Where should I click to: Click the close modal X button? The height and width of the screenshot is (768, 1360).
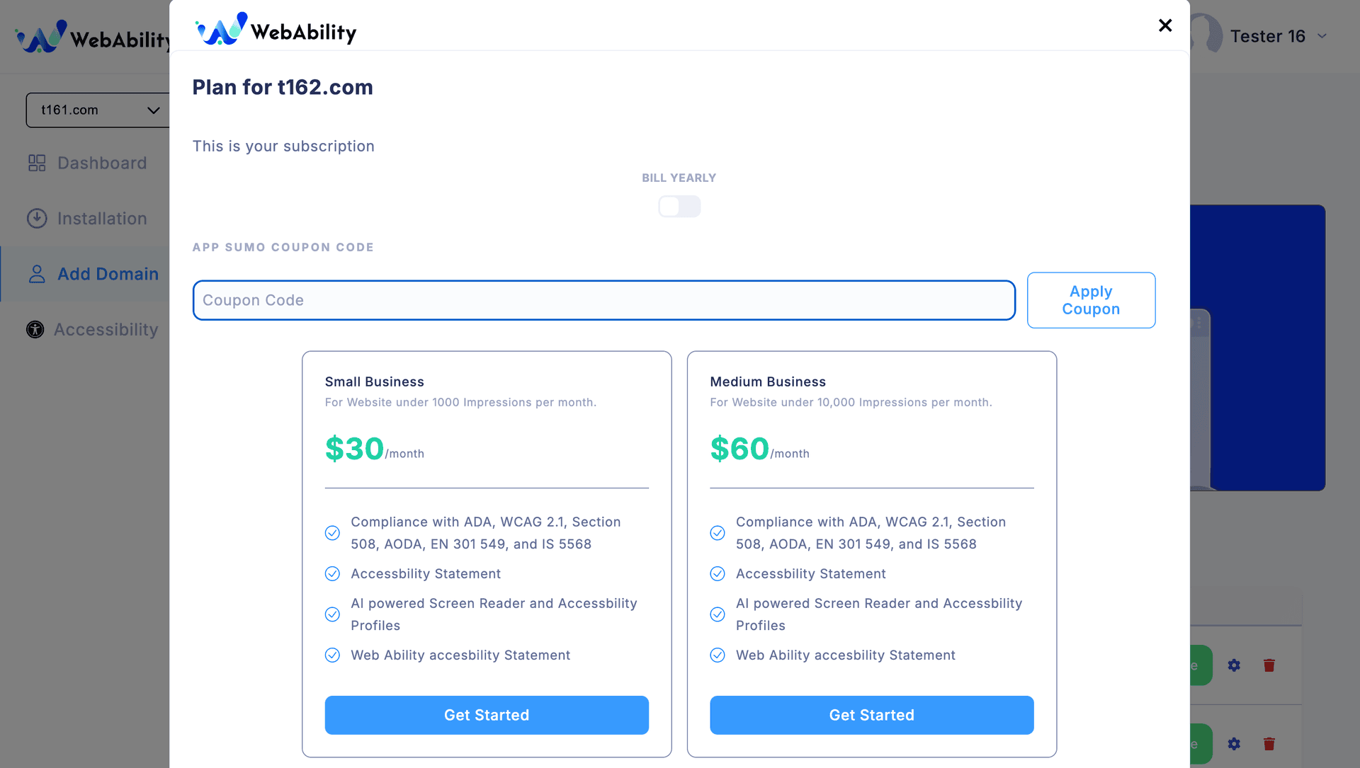[x=1164, y=25]
